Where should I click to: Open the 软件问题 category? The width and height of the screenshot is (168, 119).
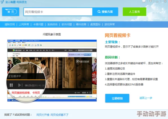coord(67,25)
